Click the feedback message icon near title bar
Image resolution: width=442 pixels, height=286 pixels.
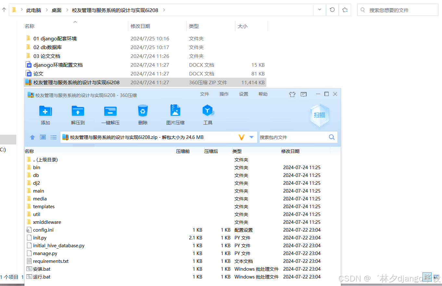[303, 94]
